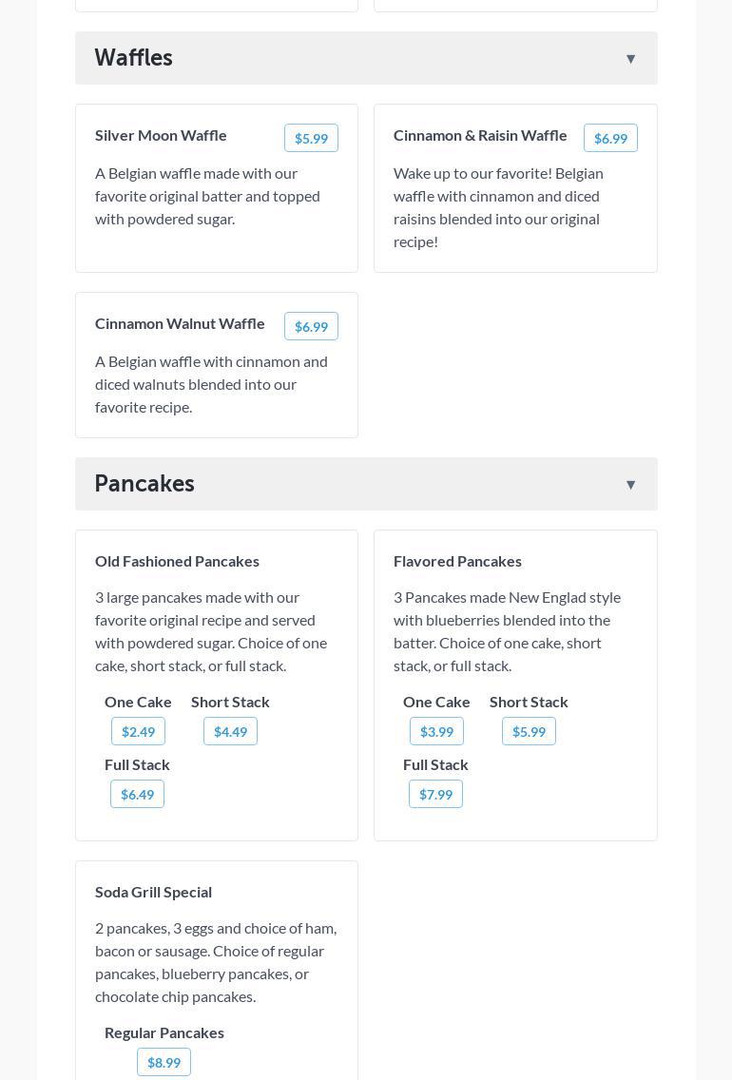
Task: Open the Flavored Pancakes item title
Action: (x=457, y=561)
